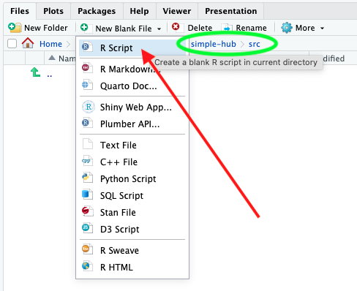Choose Python Script from the menu

pyautogui.click(x=132, y=179)
